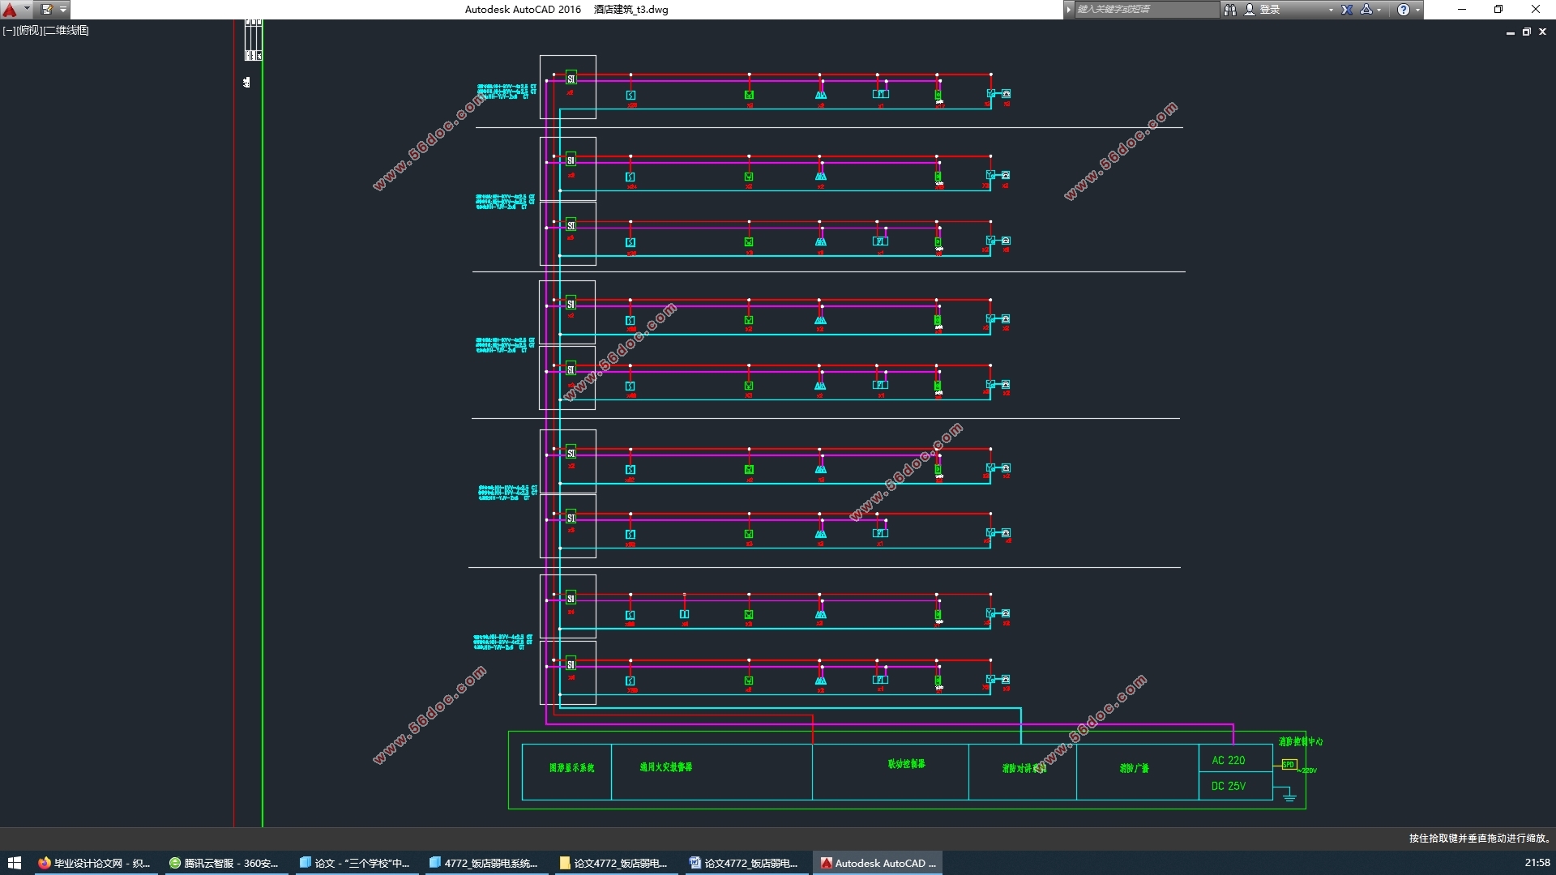Select the 消防广播 label in drawing

pyautogui.click(x=1134, y=768)
